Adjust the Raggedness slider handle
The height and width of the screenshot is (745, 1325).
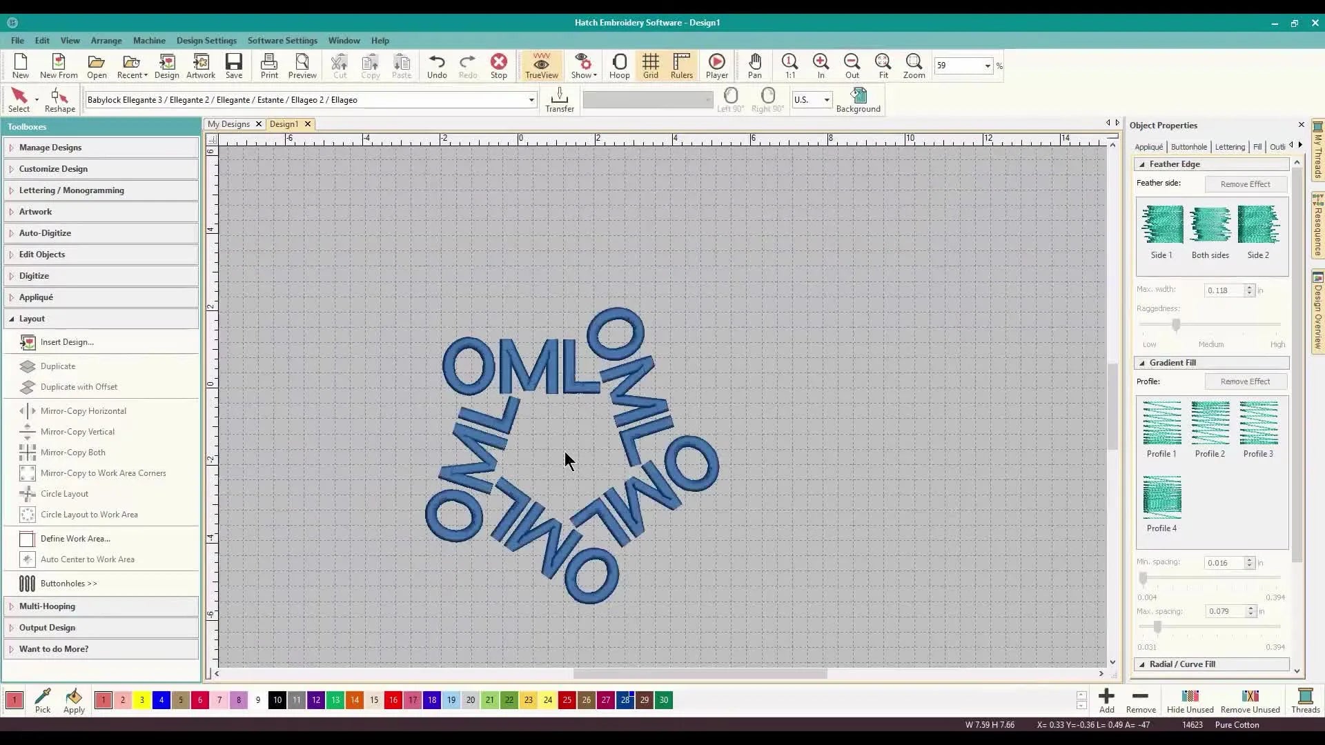tap(1176, 324)
